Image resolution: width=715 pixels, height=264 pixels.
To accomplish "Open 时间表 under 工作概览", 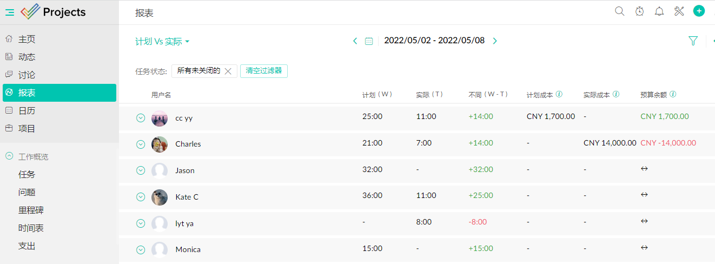I will pos(31,228).
